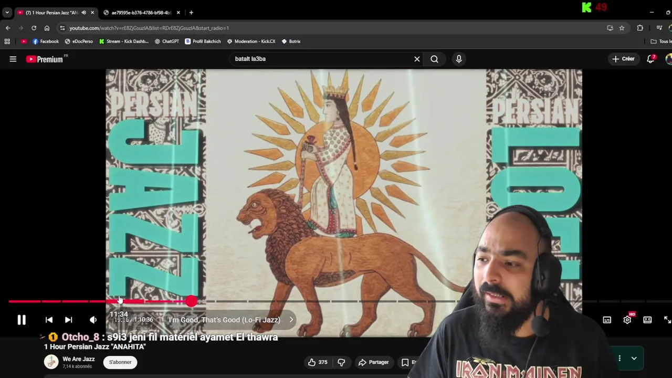Open the Profil Bakchich bookmark
Image resolution: width=672 pixels, height=378 pixels.
(203, 41)
